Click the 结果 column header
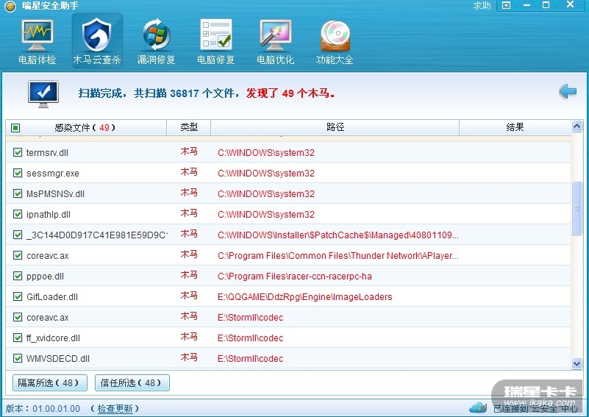589x417 pixels. (x=515, y=128)
